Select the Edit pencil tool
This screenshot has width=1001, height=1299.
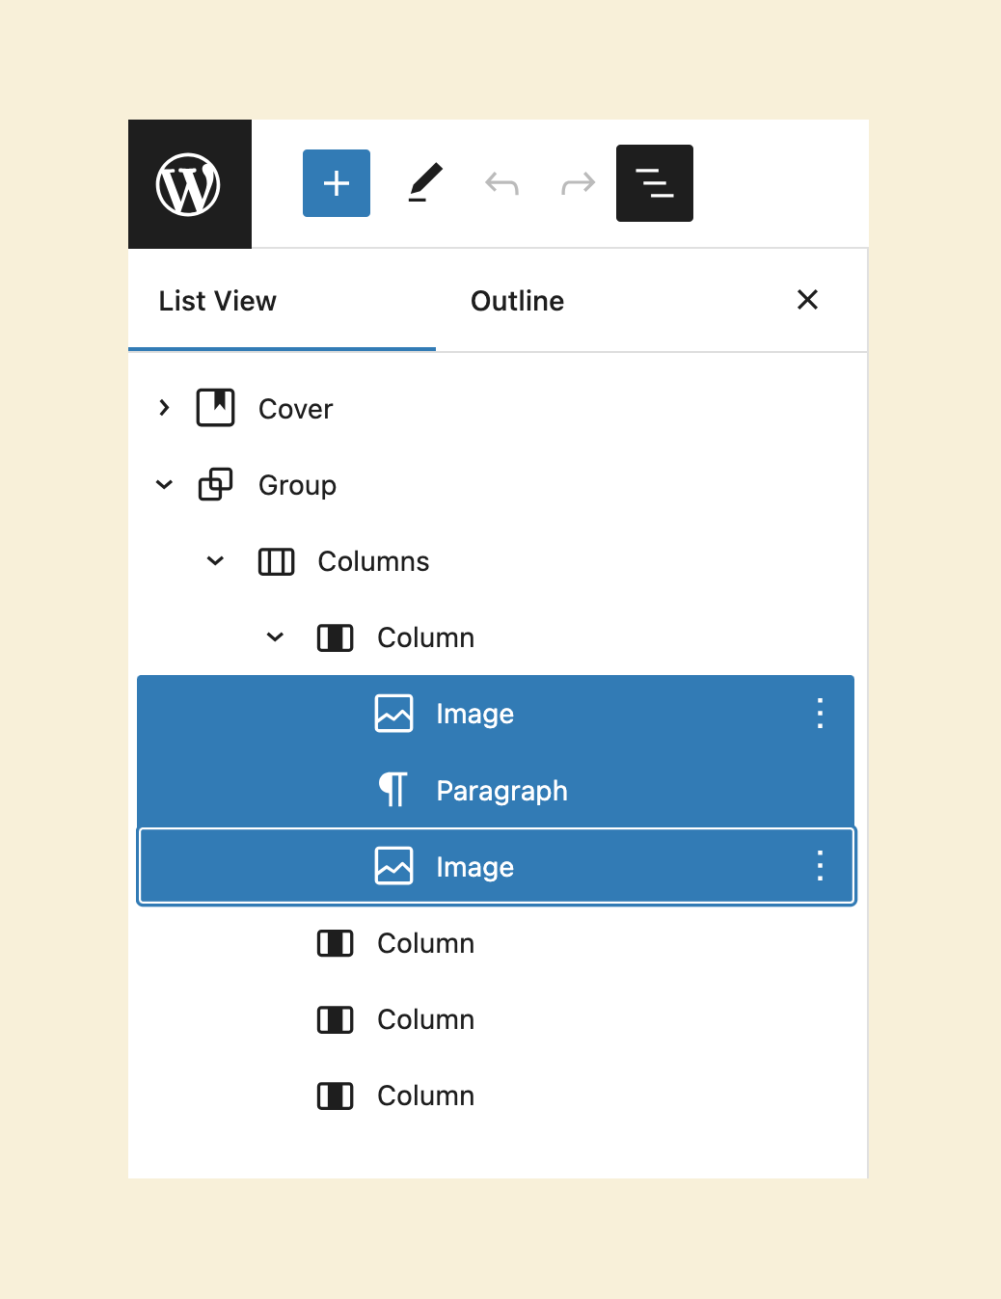(x=424, y=183)
